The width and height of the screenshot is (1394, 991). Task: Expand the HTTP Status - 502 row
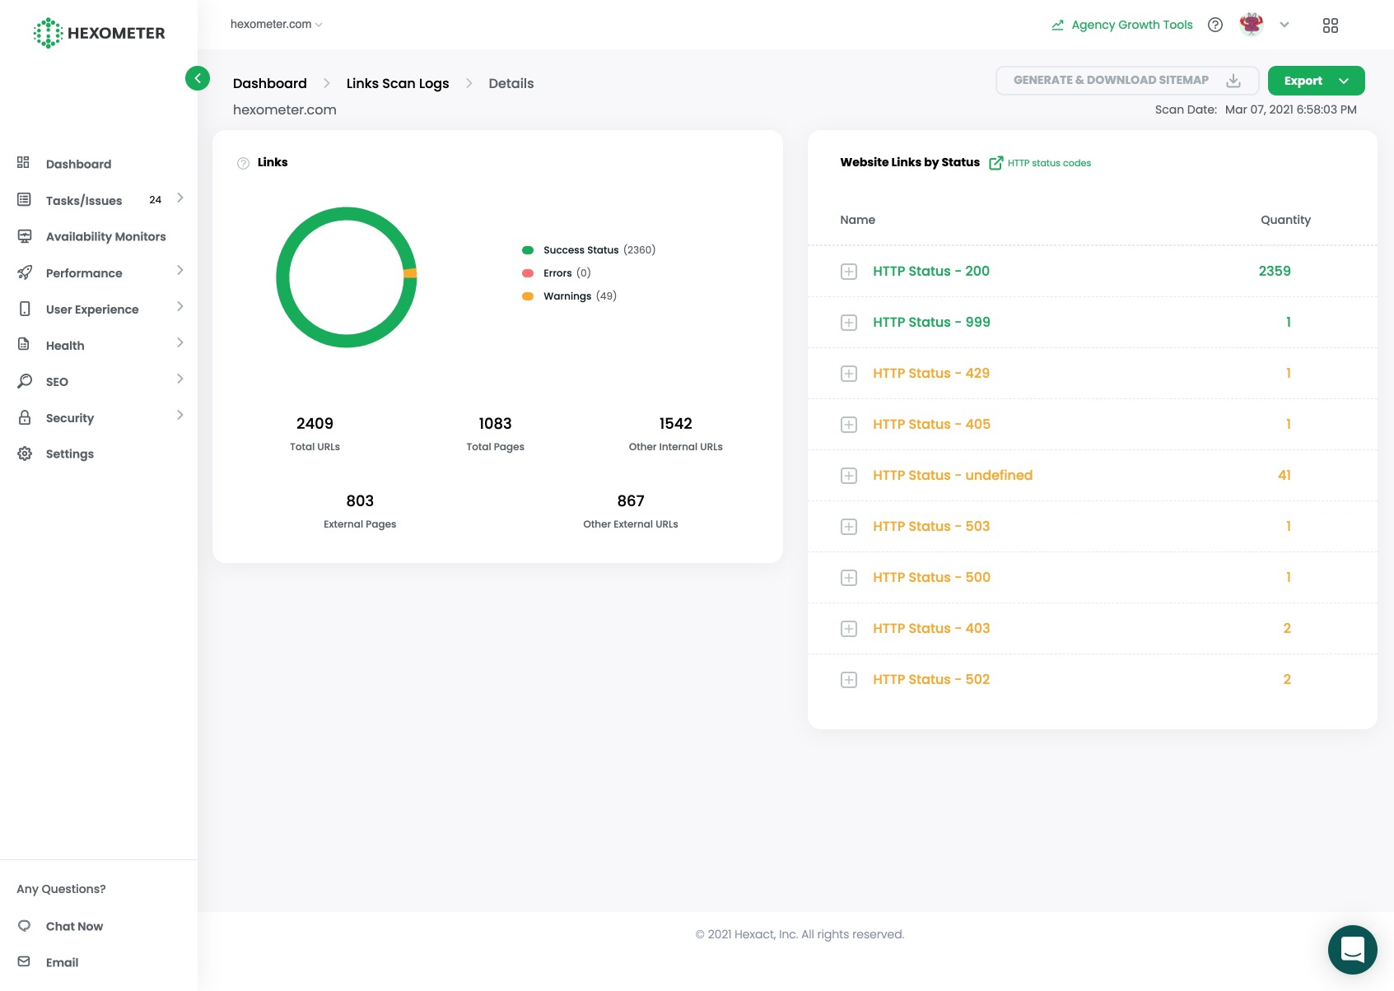[x=849, y=680]
